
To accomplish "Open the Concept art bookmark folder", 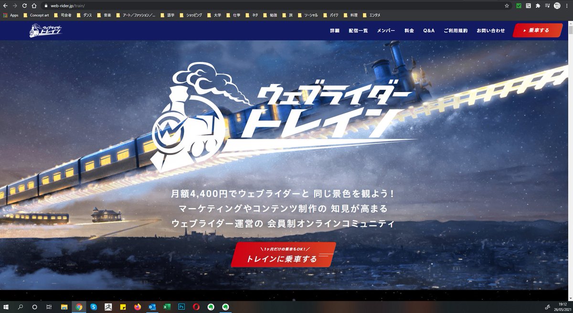I will click(36, 15).
